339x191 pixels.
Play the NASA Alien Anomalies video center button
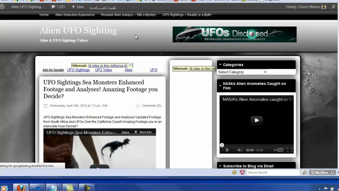coord(257,120)
